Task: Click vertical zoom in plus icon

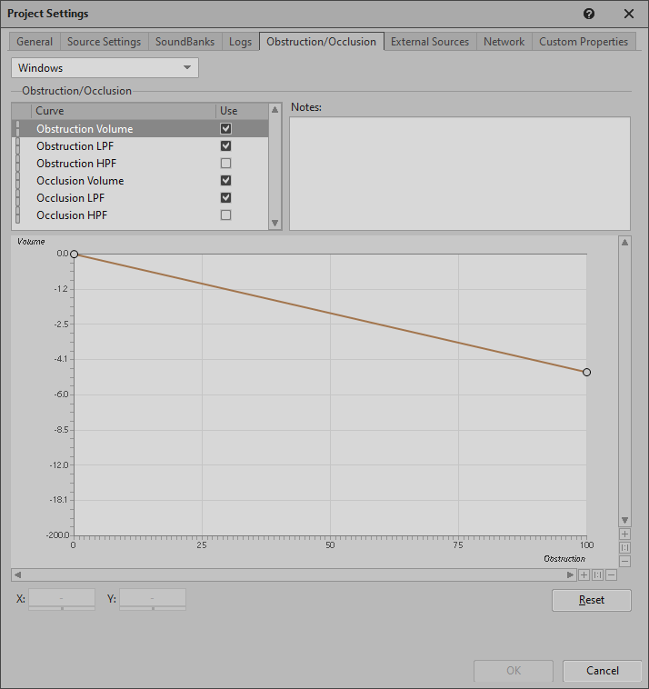Action: tap(624, 534)
